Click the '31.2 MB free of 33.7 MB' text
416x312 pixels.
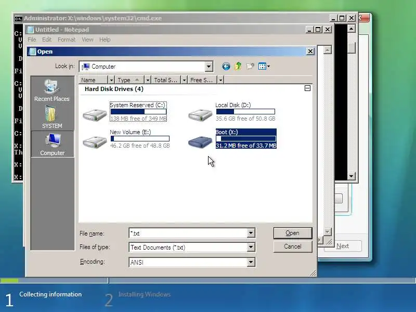pyautogui.click(x=246, y=146)
